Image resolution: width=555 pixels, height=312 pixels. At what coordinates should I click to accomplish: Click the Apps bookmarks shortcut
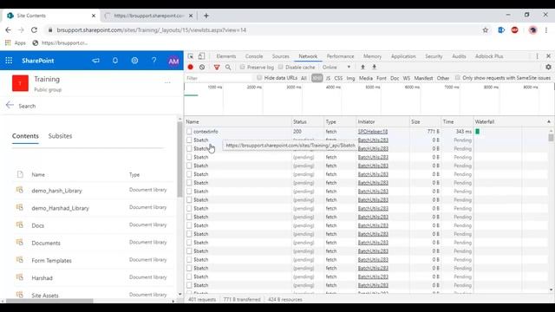pyautogui.click(x=16, y=42)
